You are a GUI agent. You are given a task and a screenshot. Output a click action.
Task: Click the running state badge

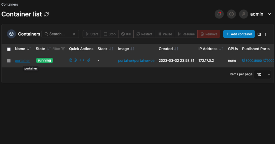click(44, 60)
